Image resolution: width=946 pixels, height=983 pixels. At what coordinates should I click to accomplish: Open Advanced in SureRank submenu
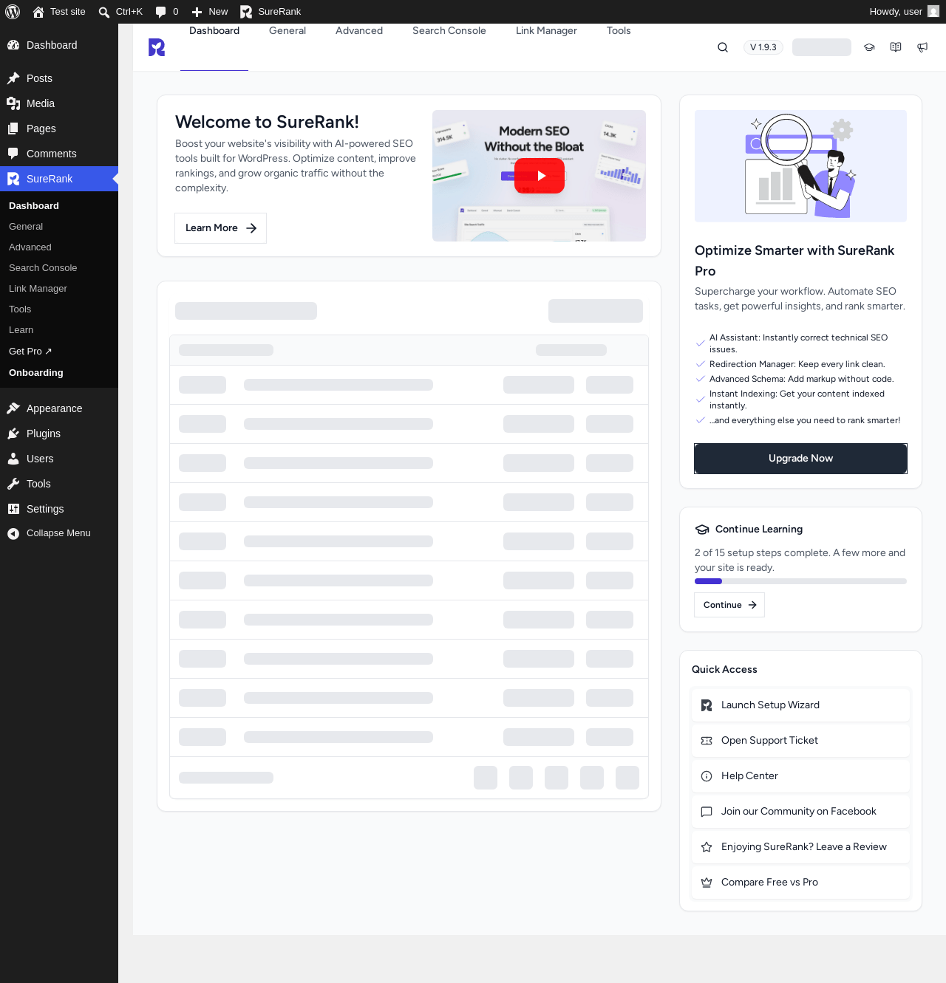(x=30, y=247)
